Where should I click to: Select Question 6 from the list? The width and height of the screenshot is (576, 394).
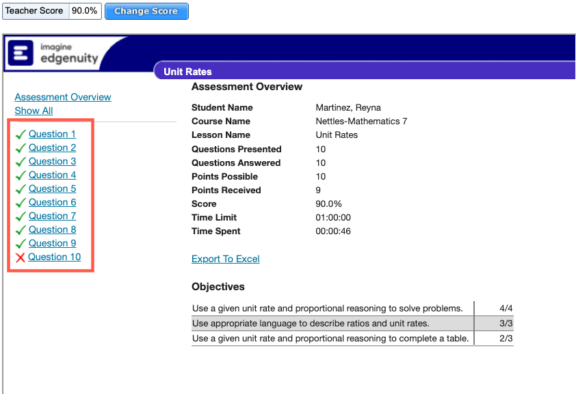tap(52, 202)
